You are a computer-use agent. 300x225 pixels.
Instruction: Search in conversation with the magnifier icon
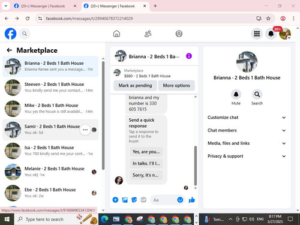[x=257, y=94]
